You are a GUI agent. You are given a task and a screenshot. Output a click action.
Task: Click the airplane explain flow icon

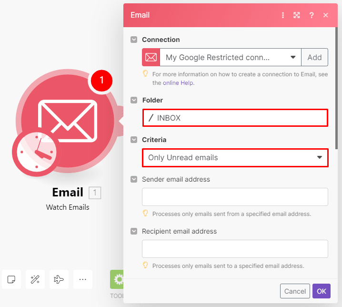59,279
